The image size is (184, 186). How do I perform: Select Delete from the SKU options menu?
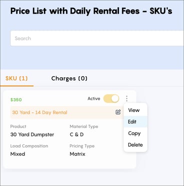click(135, 145)
